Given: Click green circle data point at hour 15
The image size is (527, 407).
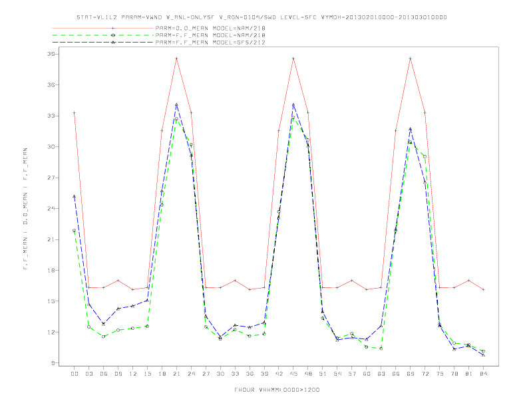Looking at the screenshot, I should tap(147, 326).
